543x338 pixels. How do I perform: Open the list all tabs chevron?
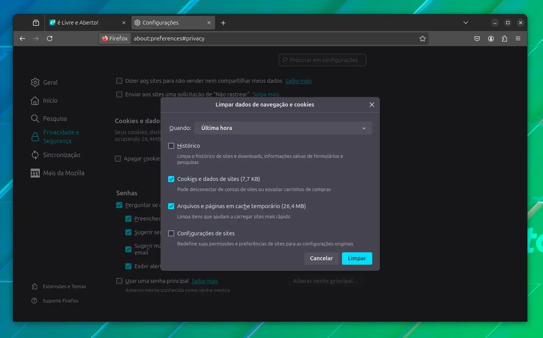pos(466,23)
